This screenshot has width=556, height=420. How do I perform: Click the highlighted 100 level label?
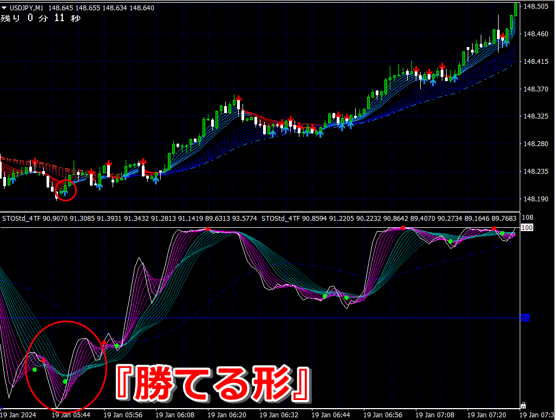pos(527,227)
